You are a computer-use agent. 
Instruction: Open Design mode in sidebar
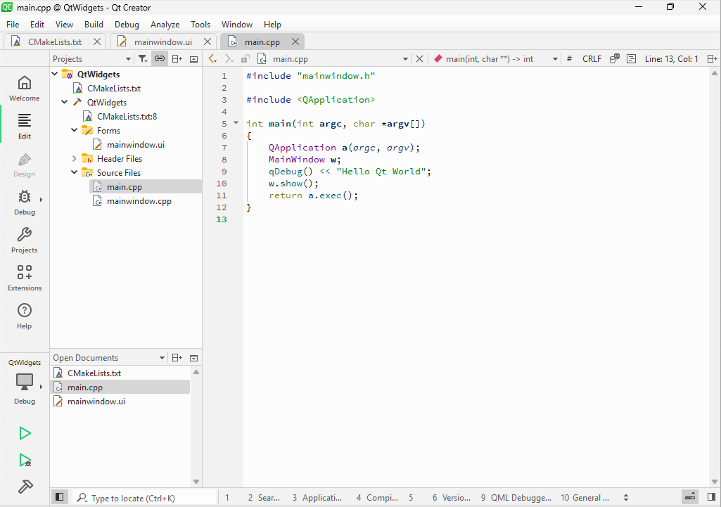click(x=25, y=165)
